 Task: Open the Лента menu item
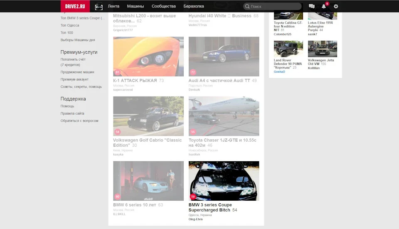pyautogui.click(x=113, y=6)
